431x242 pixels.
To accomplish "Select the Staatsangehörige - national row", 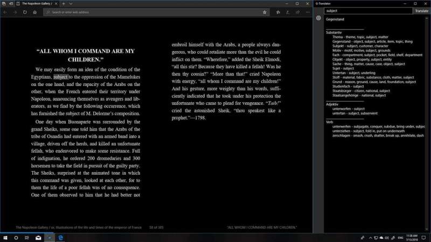I will [x=359, y=96].
